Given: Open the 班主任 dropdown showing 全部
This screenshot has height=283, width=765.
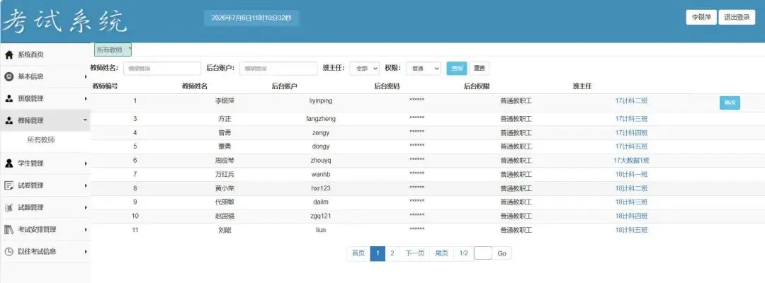Looking at the screenshot, I should coord(364,69).
